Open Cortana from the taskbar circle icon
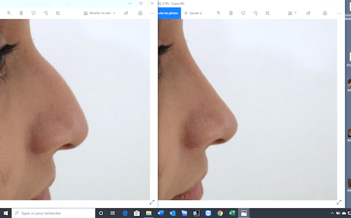Screen dimensions: 351x218 click(101, 213)
